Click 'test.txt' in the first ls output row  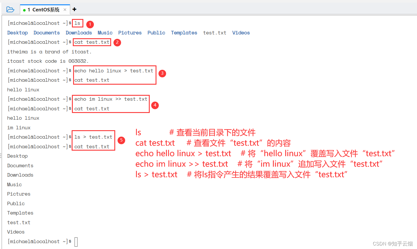(215, 33)
